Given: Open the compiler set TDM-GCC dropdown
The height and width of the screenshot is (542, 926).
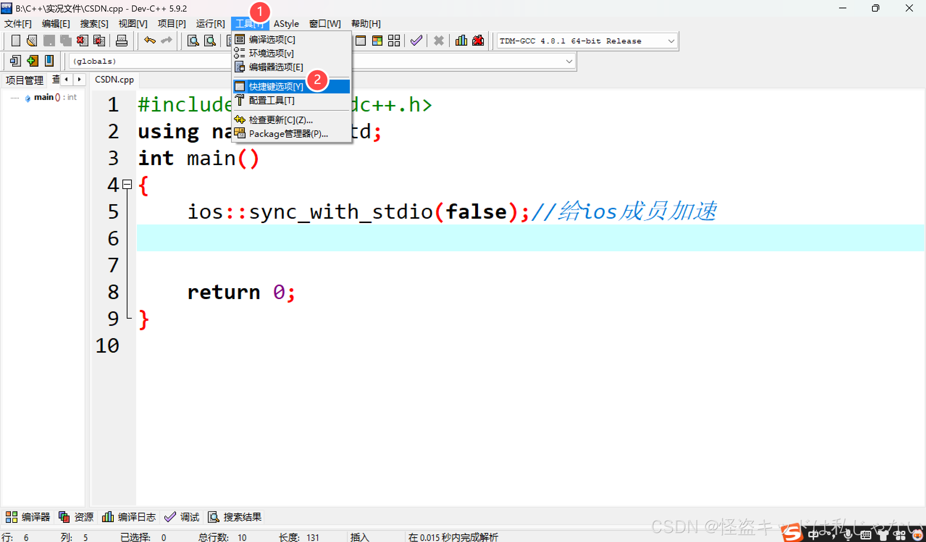Looking at the screenshot, I should click(587, 41).
